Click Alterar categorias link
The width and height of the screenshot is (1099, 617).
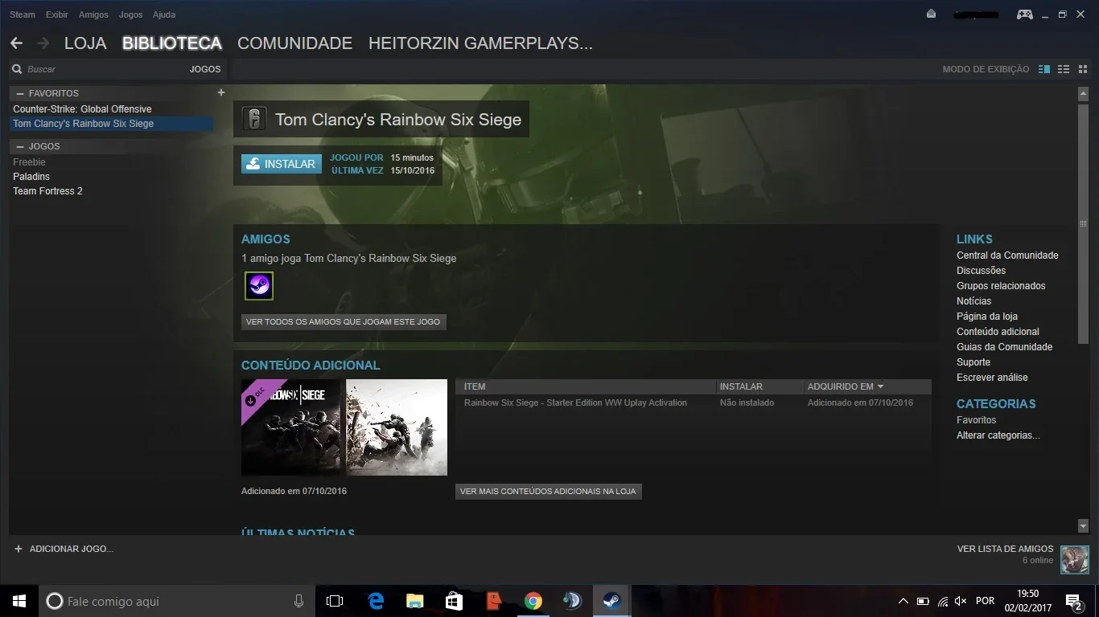click(x=998, y=435)
